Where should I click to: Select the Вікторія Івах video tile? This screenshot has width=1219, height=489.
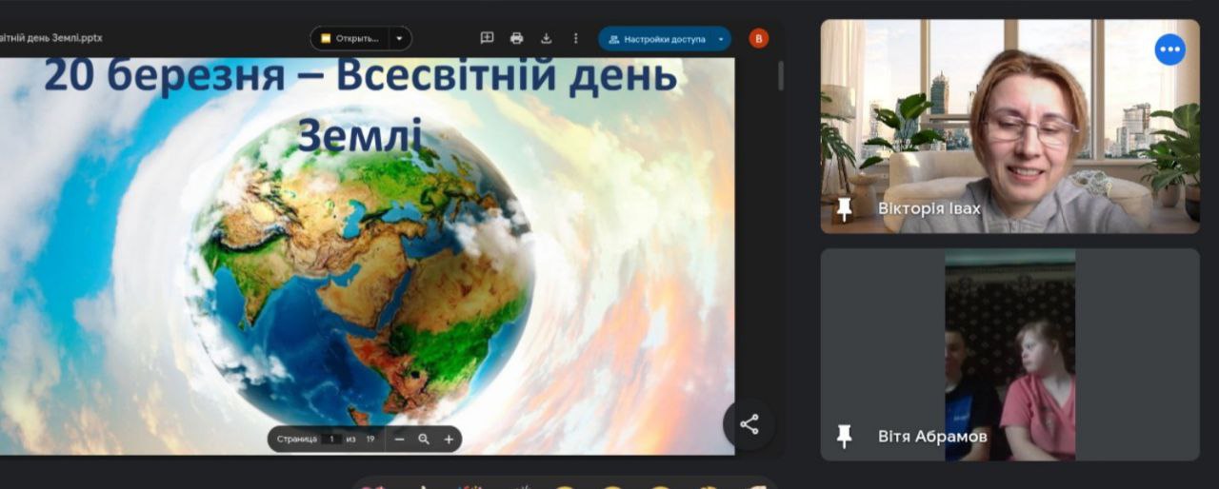tap(1009, 127)
